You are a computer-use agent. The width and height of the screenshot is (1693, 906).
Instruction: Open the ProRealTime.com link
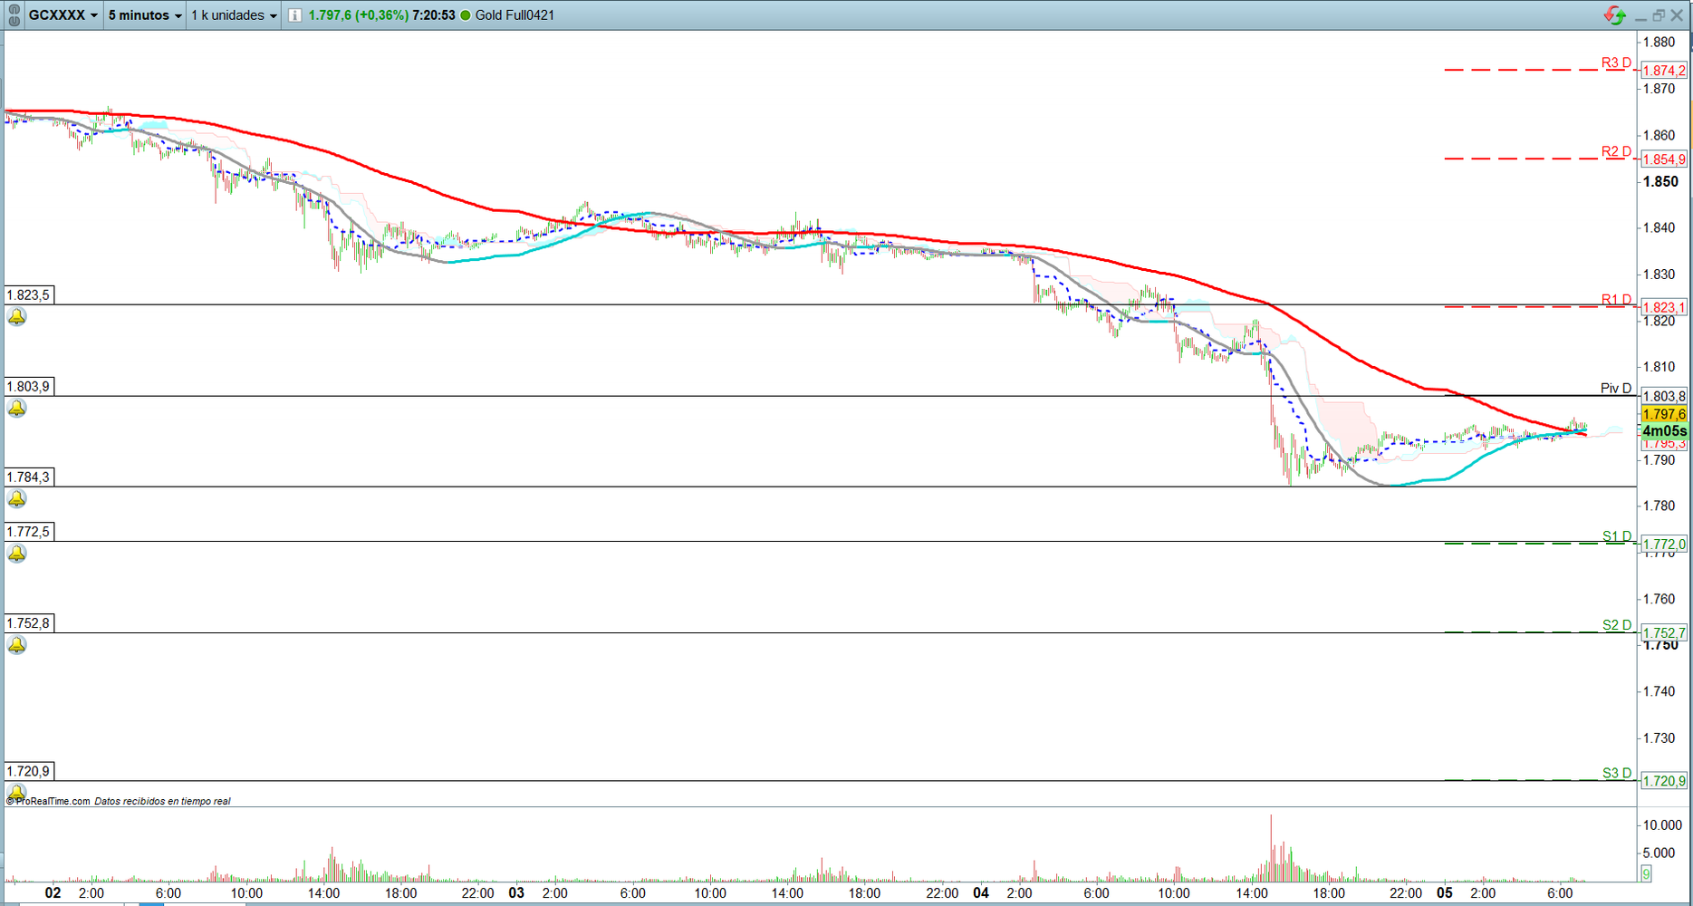[x=53, y=801]
